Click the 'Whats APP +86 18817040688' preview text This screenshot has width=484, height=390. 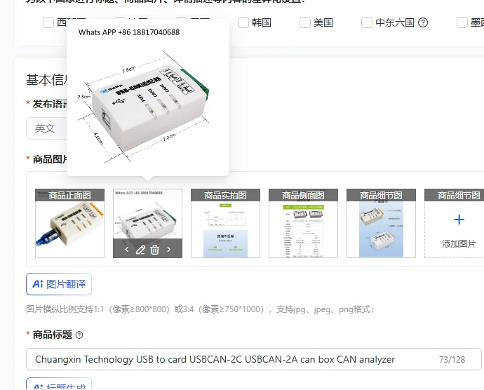click(129, 32)
